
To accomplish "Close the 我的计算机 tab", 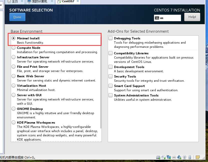I will tap(52, 1).
